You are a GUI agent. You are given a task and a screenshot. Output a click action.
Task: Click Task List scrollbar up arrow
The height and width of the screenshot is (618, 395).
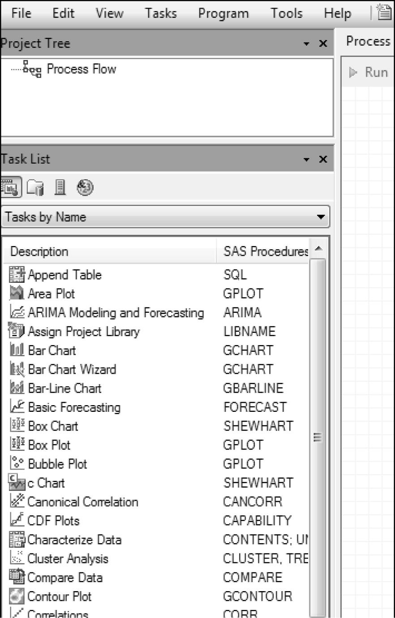tap(318, 249)
